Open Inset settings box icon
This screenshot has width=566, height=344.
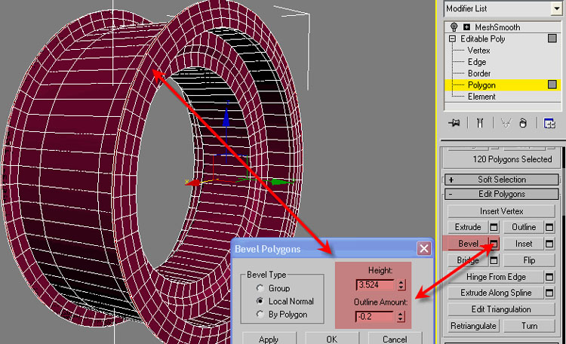click(549, 244)
